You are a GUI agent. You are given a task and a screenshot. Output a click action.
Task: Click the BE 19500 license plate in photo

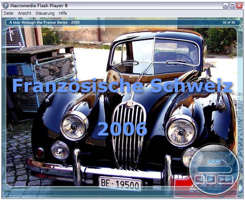coord(120,184)
